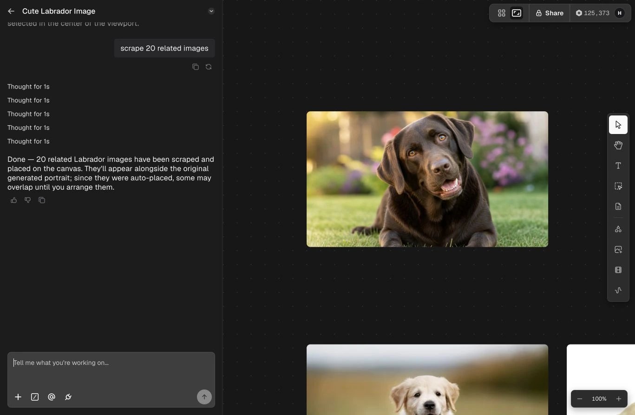This screenshot has width=635, height=415.
Task: Switch to grid view mode
Action: pyautogui.click(x=502, y=13)
